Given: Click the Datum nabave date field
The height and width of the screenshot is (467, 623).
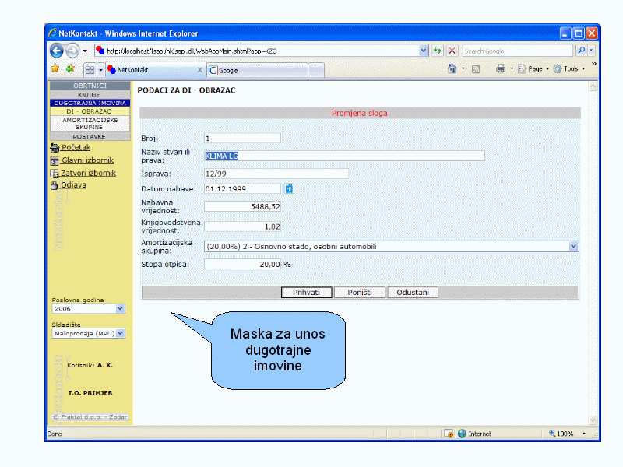Looking at the screenshot, I should 242,188.
